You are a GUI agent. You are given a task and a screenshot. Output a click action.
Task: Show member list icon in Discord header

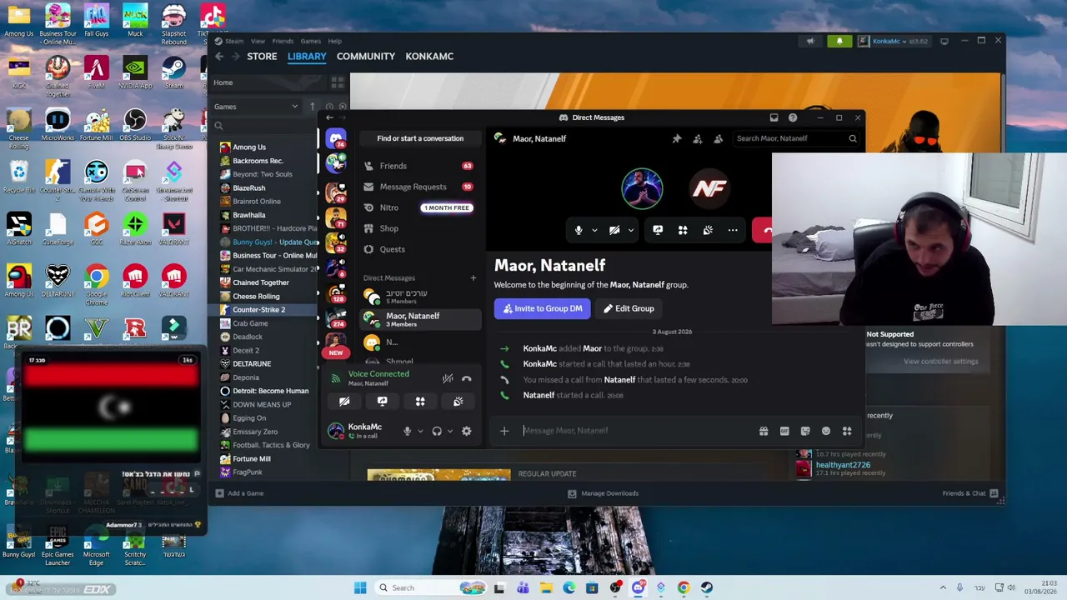click(719, 139)
